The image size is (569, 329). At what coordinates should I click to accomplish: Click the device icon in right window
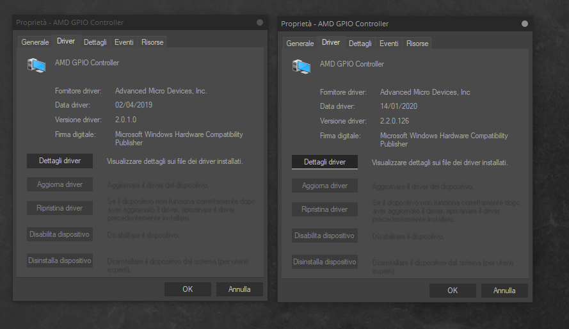[301, 67]
